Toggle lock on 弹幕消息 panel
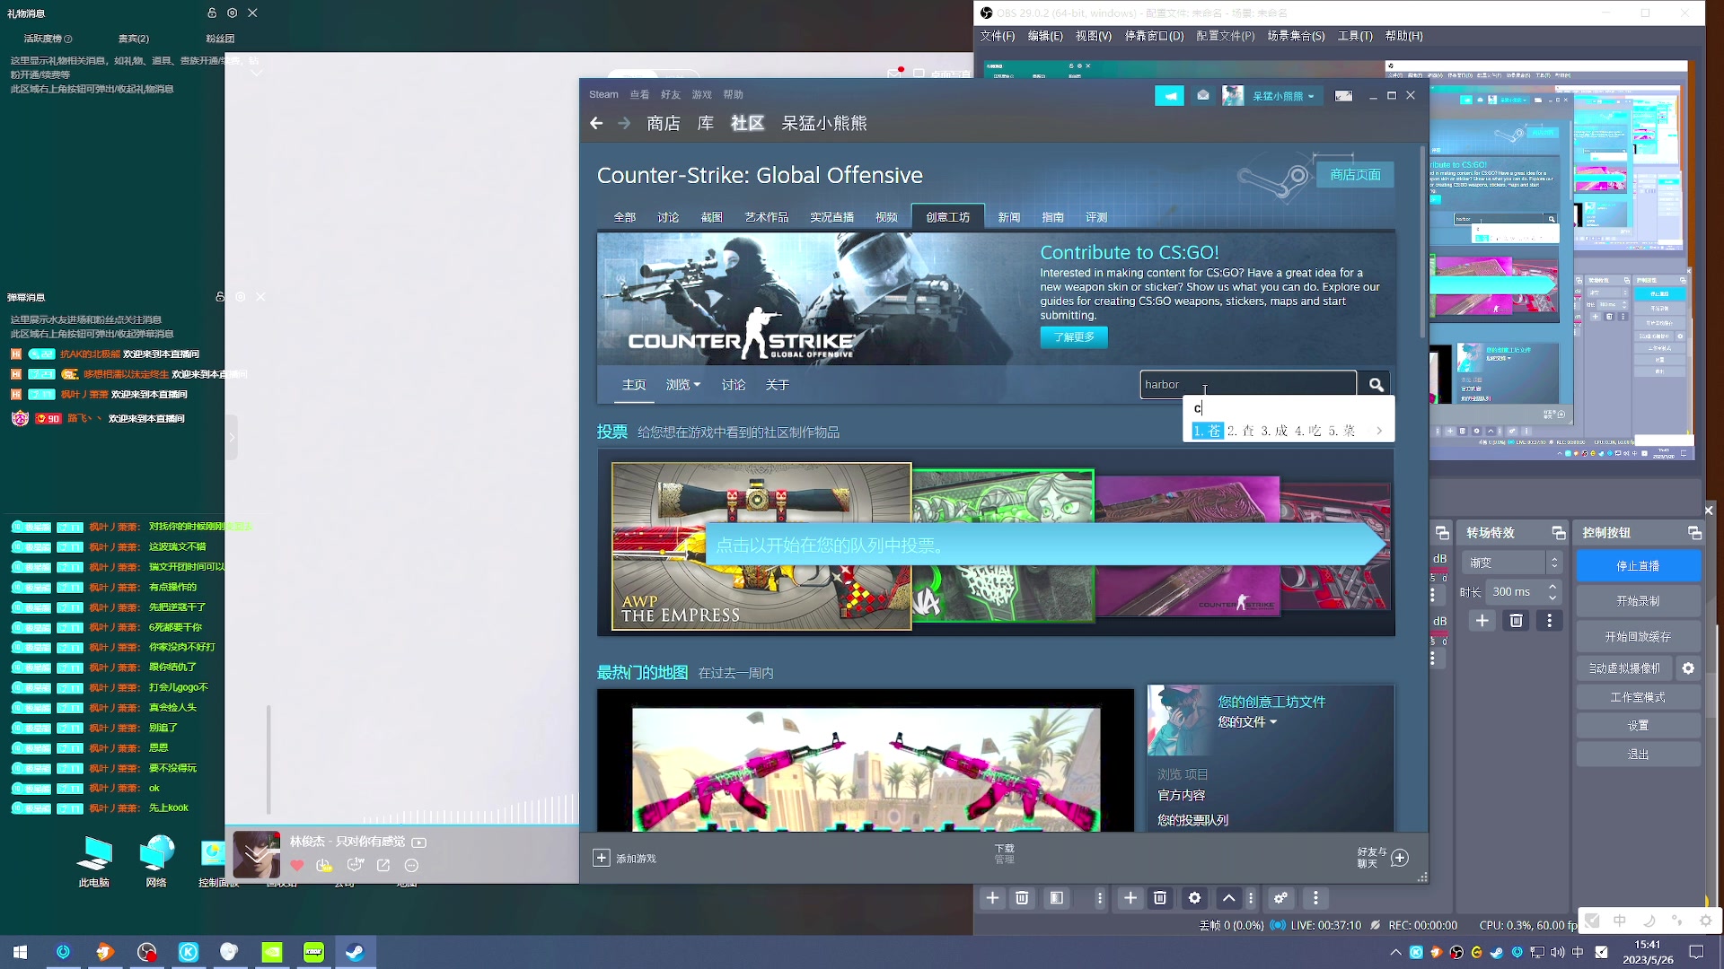The image size is (1724, 969). [220, 297]
